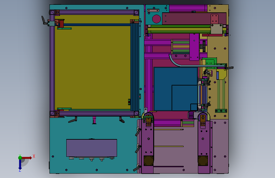275x178 pixels.
Task: Select the brown square on the left purple arm
Action: [148, 161]
